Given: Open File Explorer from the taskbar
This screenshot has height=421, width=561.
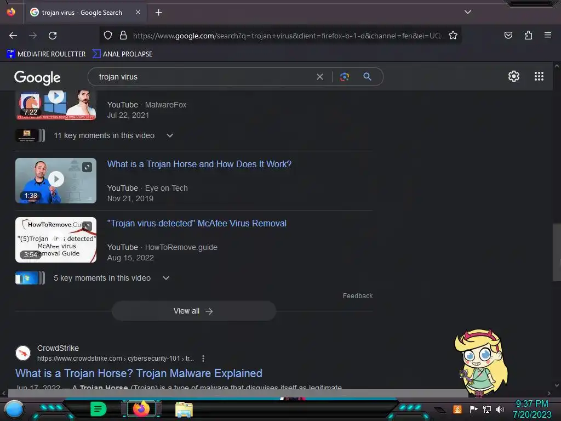Looking at the screenshot, I should (184, 409).
